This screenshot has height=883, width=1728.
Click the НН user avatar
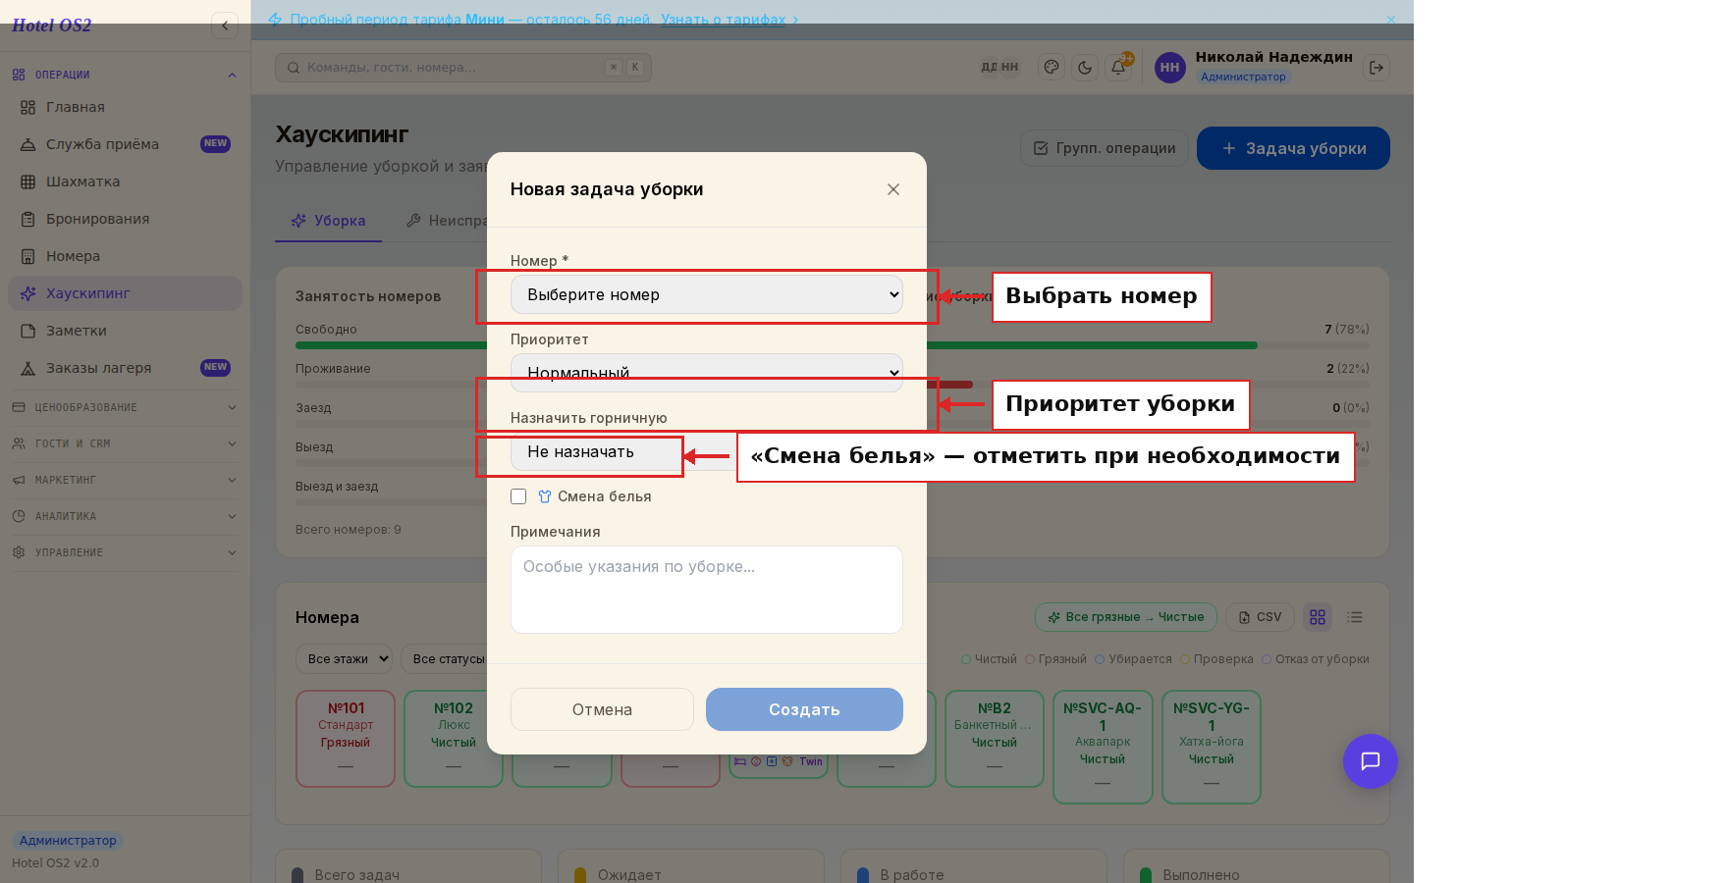tap(1169, 68)
